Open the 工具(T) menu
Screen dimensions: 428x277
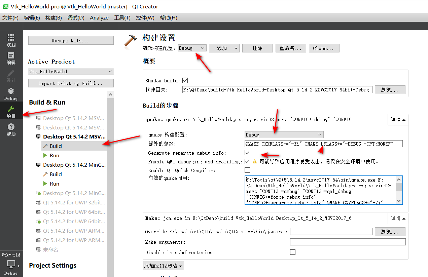(x=122, y=17)
